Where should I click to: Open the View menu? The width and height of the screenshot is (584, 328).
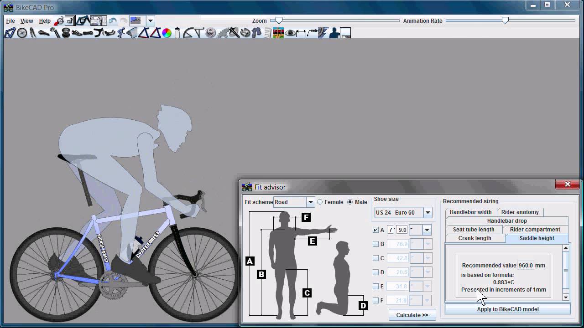[26, 21]
